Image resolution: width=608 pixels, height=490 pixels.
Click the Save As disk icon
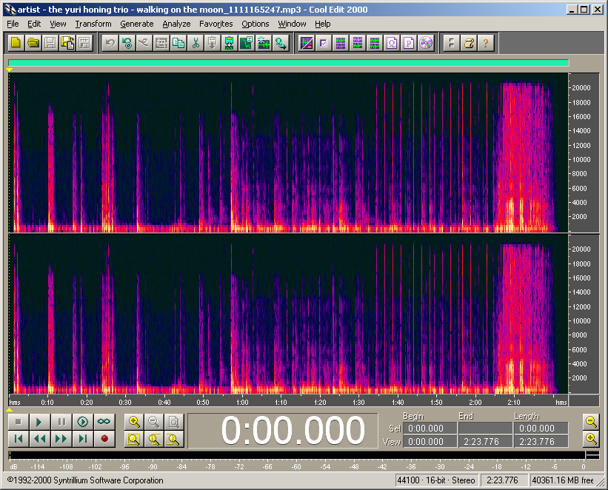tap(67, 43)
